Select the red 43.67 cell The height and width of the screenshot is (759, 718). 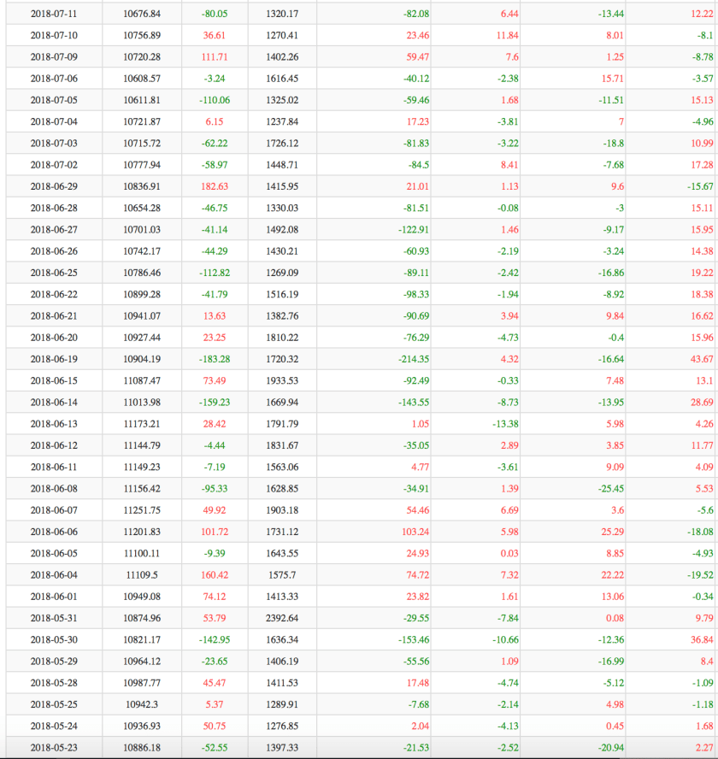pyautogui.click(x=701, y=359)
